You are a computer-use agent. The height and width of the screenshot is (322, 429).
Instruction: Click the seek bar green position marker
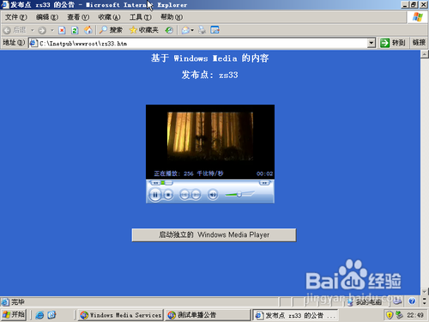163,183
